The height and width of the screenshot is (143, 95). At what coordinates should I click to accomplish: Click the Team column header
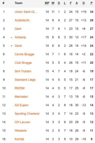pyautogui.click(x=18, y=3)
